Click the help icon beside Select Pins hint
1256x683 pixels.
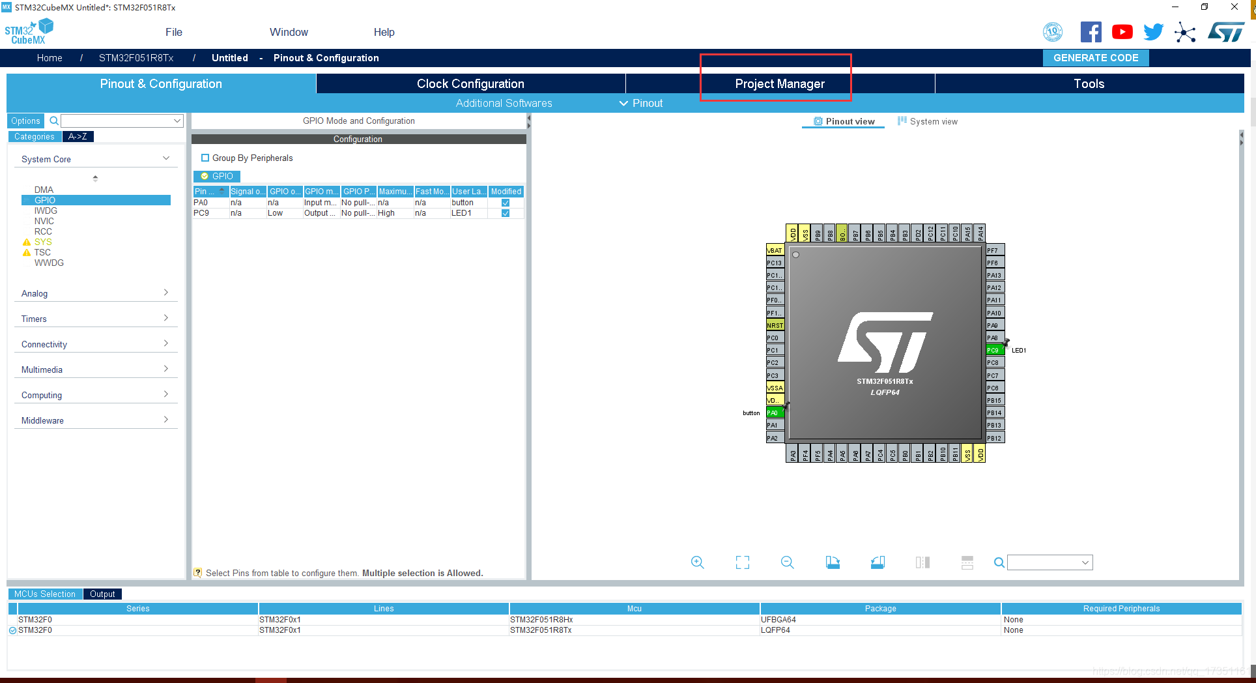point(197,573)
